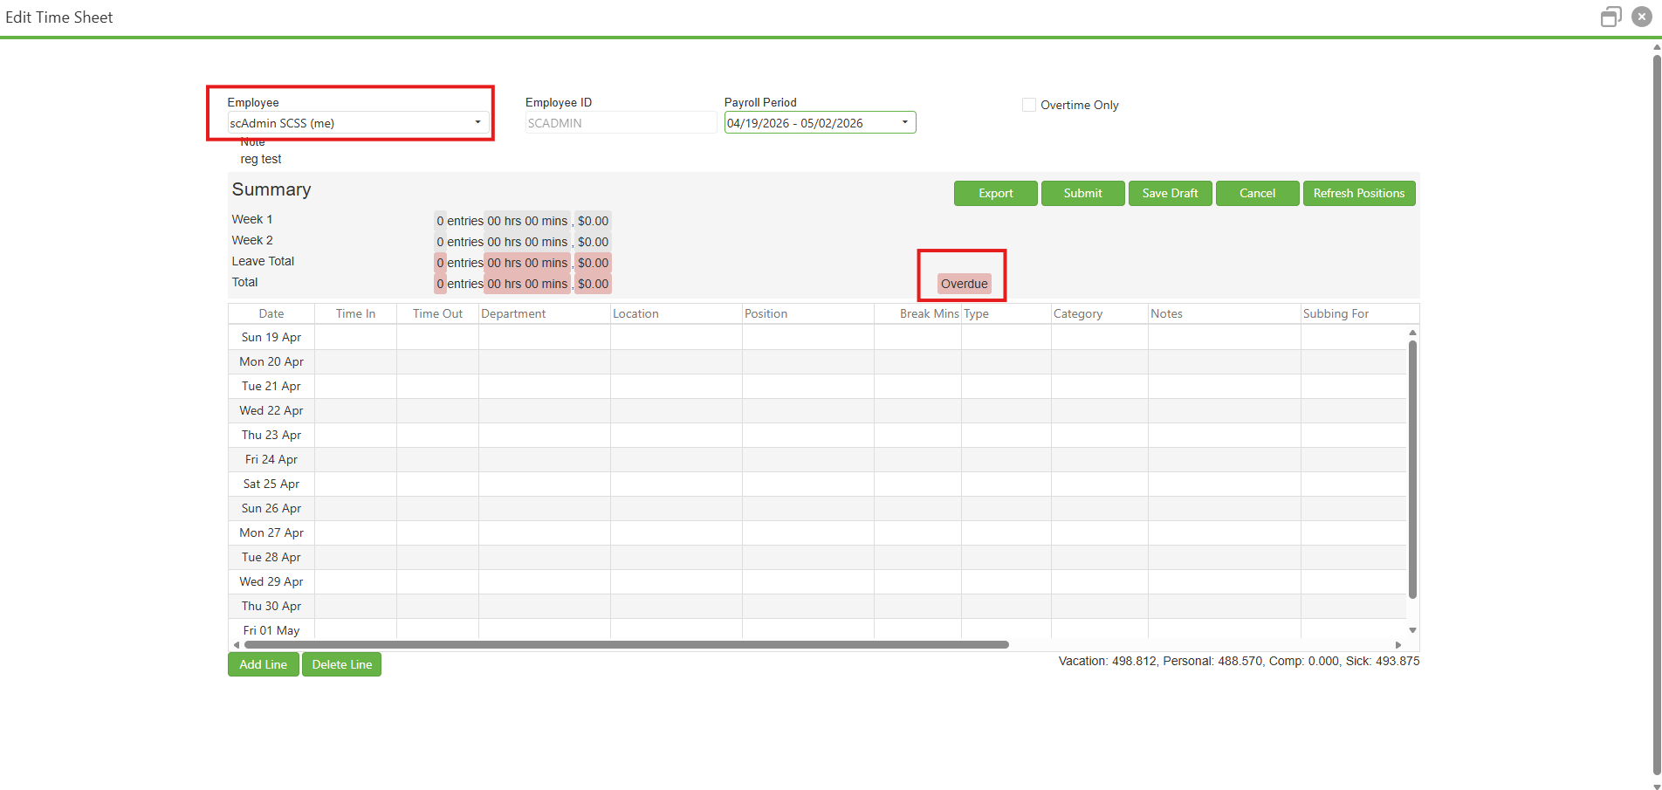
Task: Click the Time Out column header
Action: [x=437, y=313]
